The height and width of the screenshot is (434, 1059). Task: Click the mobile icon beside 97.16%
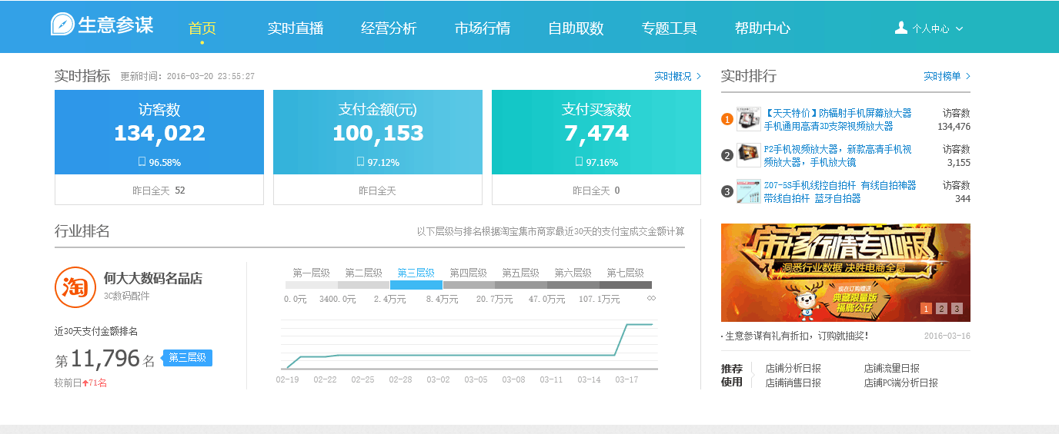pyautogui.click(x=579, y=162)
